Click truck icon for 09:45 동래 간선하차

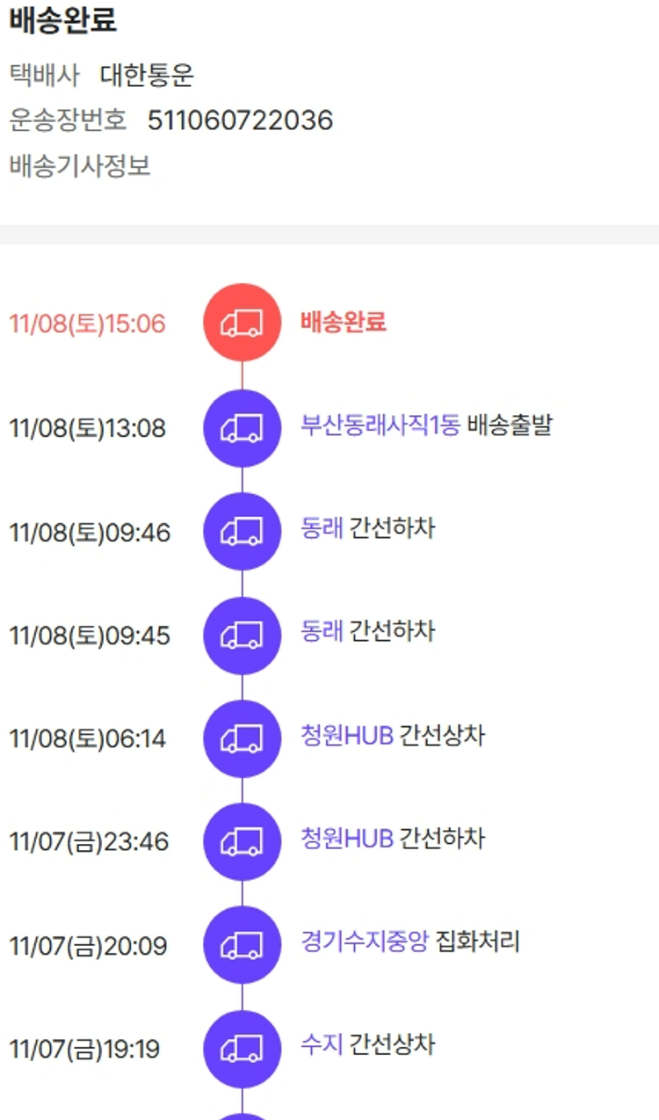[x=242, y=635]
